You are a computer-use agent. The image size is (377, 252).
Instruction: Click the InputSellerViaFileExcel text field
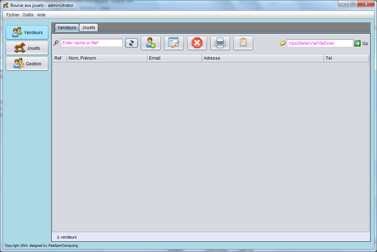[x=320, y=43]
